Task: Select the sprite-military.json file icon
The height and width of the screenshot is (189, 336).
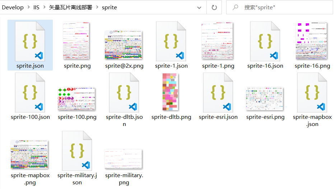Action: pyautogui.click(x=77, y=151)
